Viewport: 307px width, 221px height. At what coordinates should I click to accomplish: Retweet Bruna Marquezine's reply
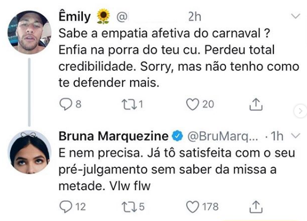[129, 207]
